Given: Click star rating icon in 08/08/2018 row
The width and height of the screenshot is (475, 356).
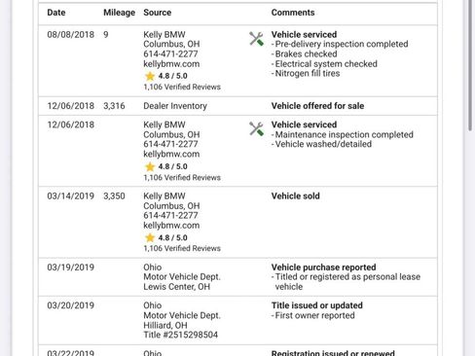Looking at the screenshot, I should pyautogui.click(x=150, y=76).
